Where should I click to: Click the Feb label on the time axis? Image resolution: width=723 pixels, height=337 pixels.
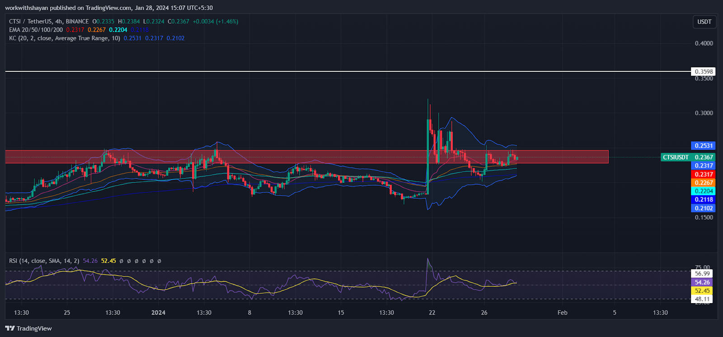(562, 313)
